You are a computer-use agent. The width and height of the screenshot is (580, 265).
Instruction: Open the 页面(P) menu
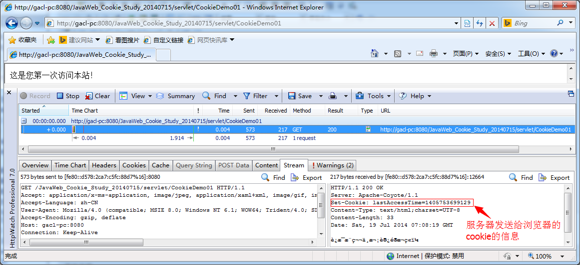pos(466,54)
